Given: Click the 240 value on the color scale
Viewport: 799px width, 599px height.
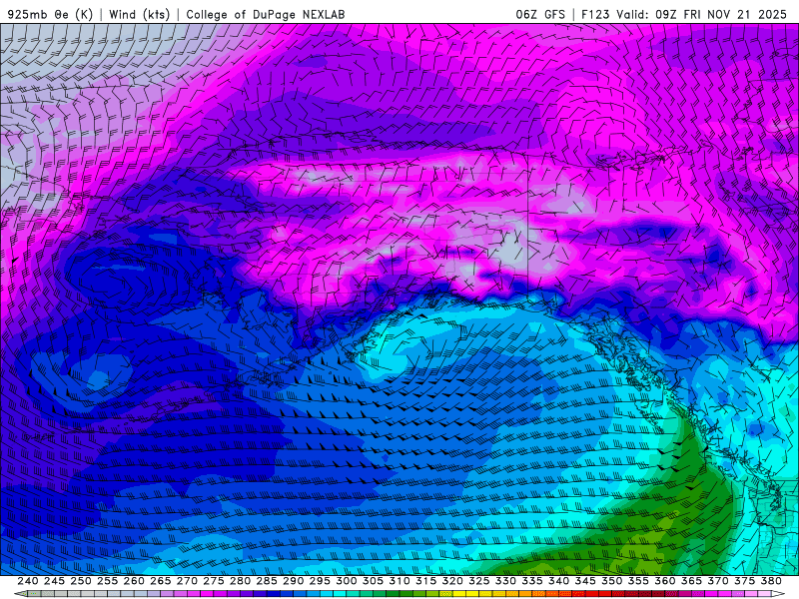Looking at the screenshot, I should 28,581.
